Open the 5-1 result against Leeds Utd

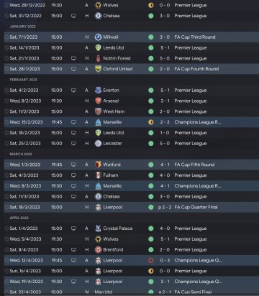(x=165, y=47)
